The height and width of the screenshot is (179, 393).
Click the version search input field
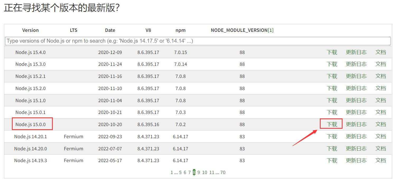(196, 41)
